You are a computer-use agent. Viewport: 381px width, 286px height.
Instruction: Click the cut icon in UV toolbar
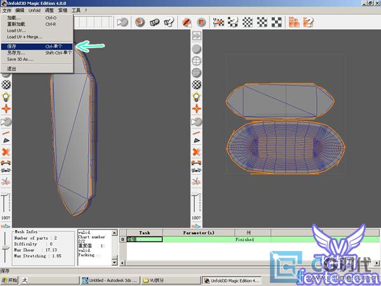(x=197, y=181)
